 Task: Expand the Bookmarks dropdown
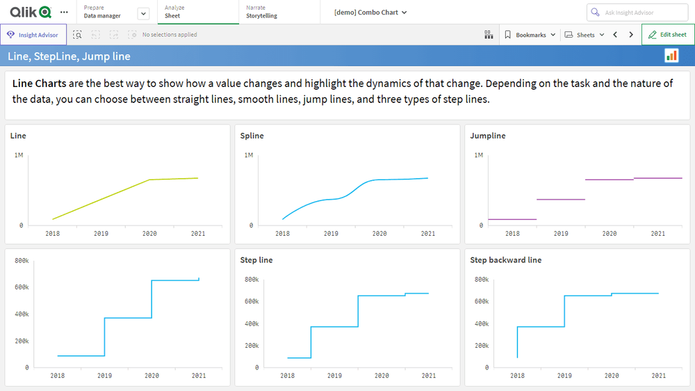[x=530, y=35]
